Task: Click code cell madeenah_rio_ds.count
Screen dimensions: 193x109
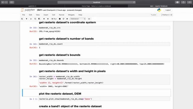Action: 104,44
